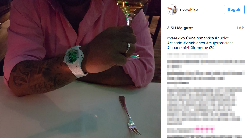Open the #hublot hashtag
Screen dimensions: 248x138
point(222,38)
